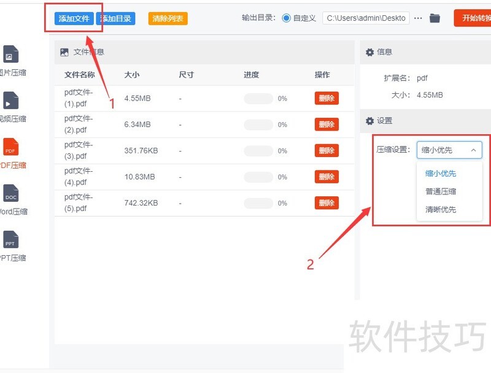This screenshot has width=491, height=373.
Task: Click the ellipsis button beside the path field
Action: click(418, 18)
